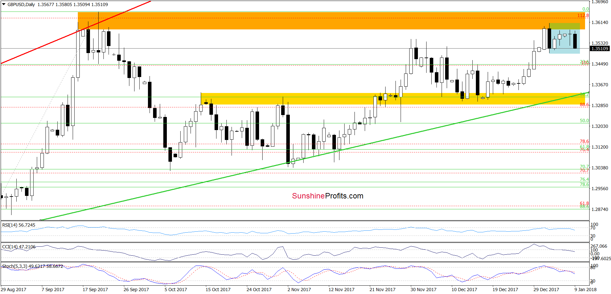Click the 9 Jan 2018 date label
Image resolution: width=611 pixels, height=294 pixels.
tap(585, 290)
